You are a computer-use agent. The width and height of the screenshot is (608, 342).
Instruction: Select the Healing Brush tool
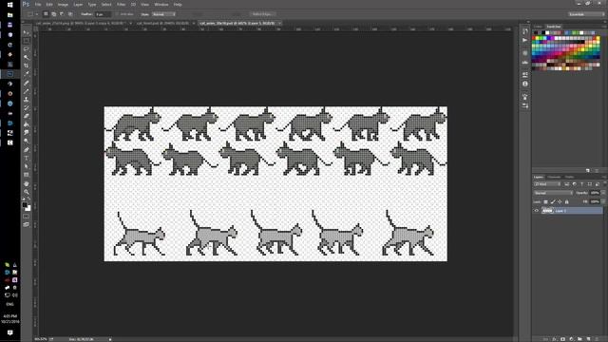(26, 83)
